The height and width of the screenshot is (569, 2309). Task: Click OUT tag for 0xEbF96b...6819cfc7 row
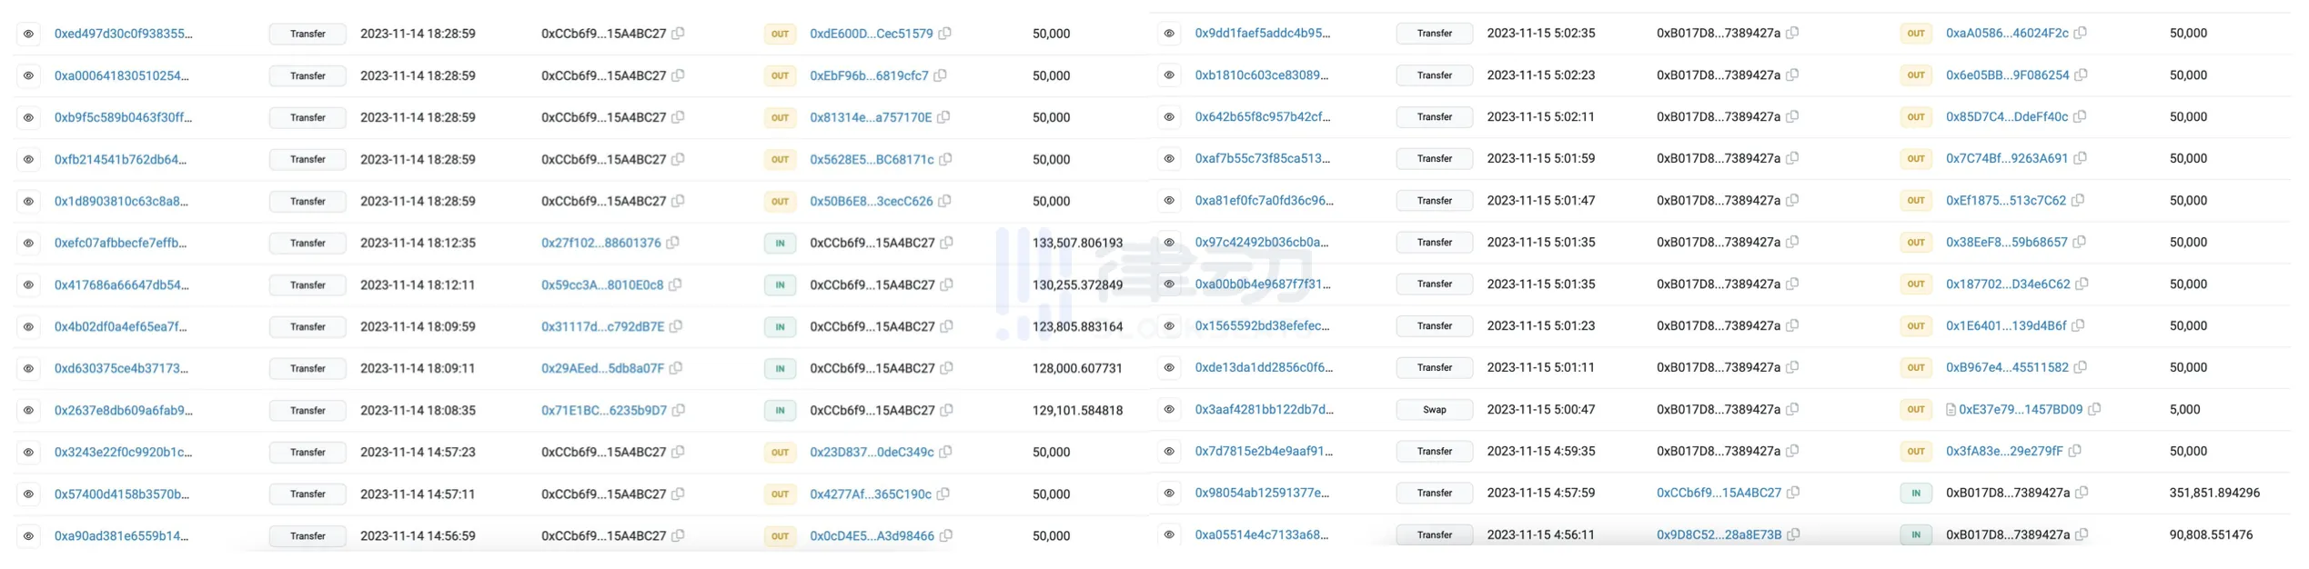coord(780,75)
